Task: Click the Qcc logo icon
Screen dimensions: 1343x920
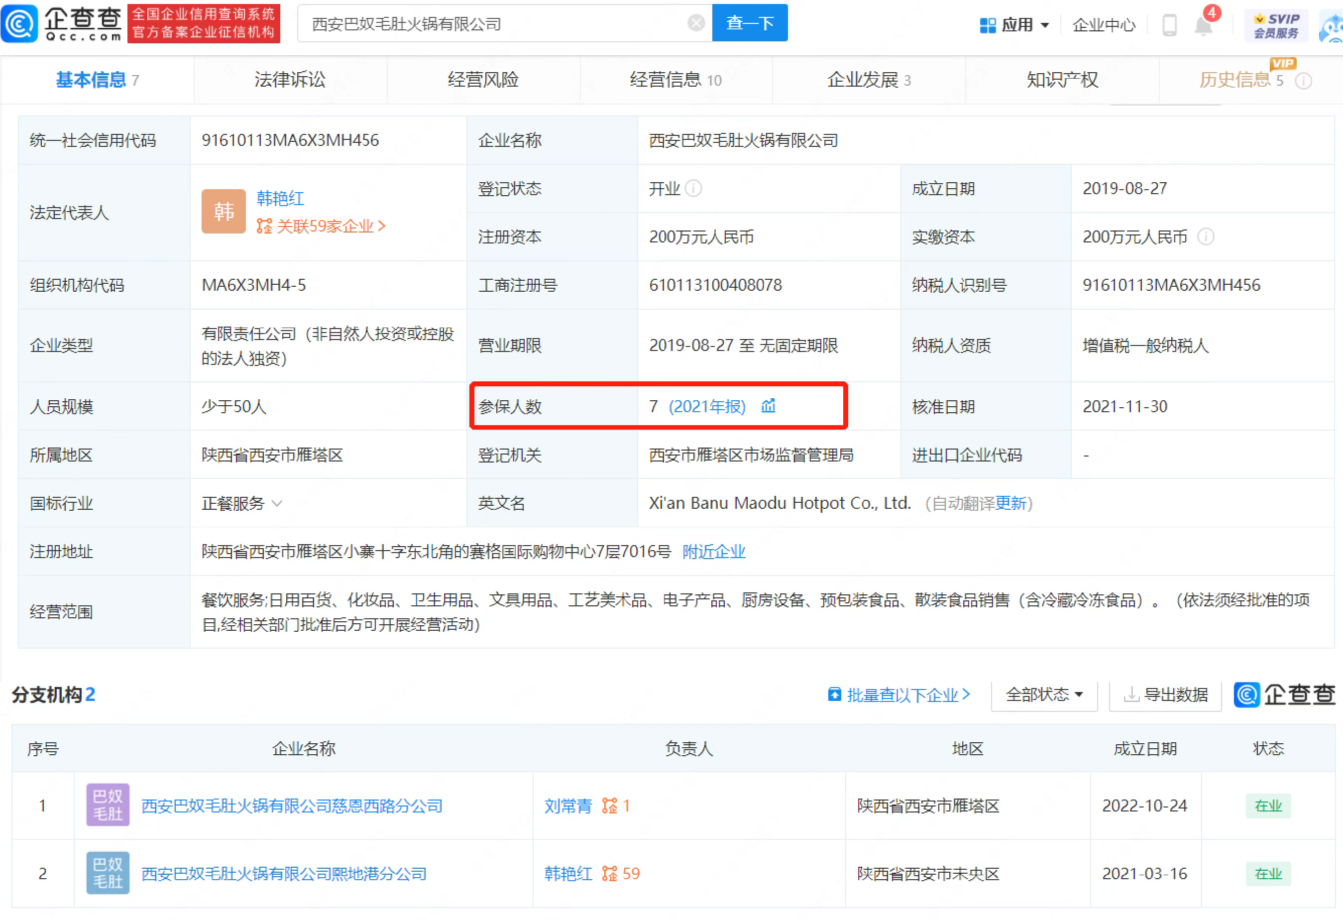Action: [19, 23]
